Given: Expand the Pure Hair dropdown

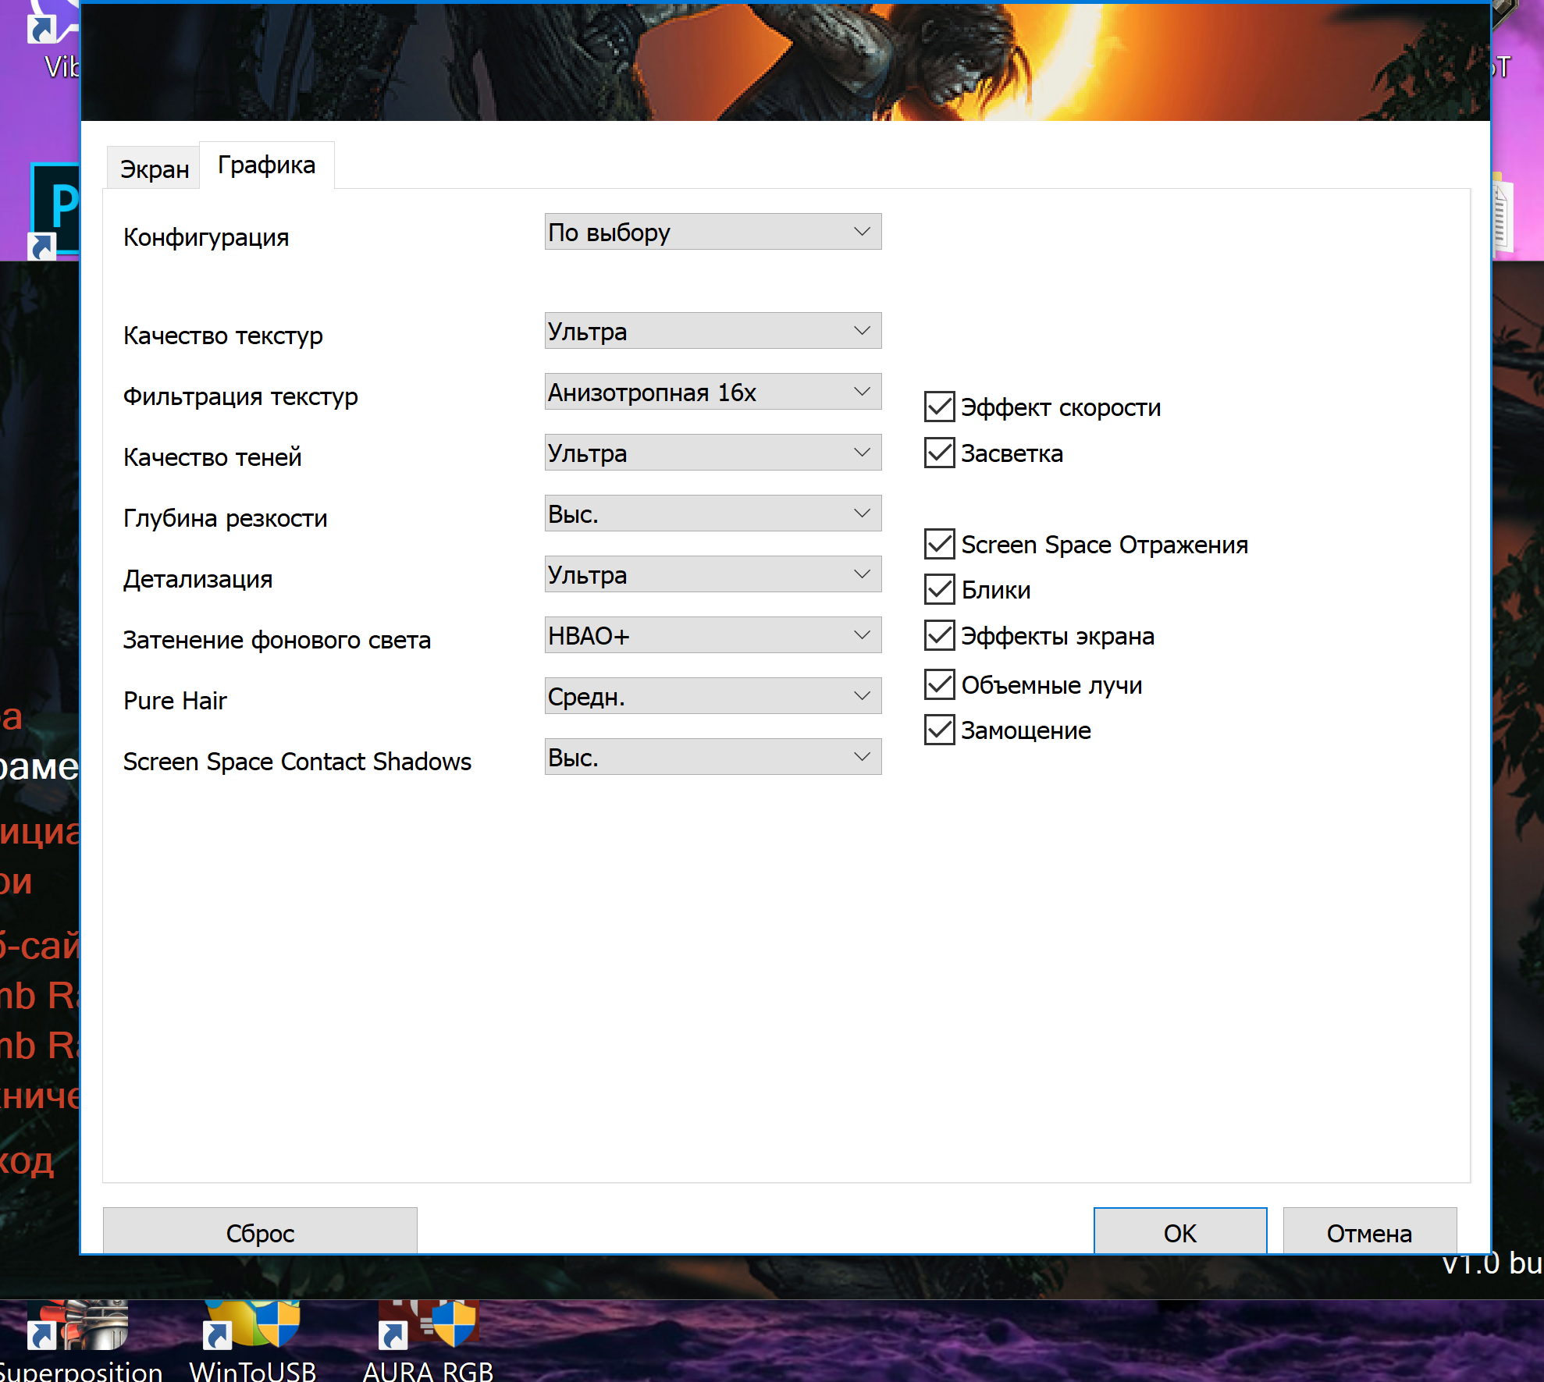Looking at the screenshot, I should click(x=713, y=697).
